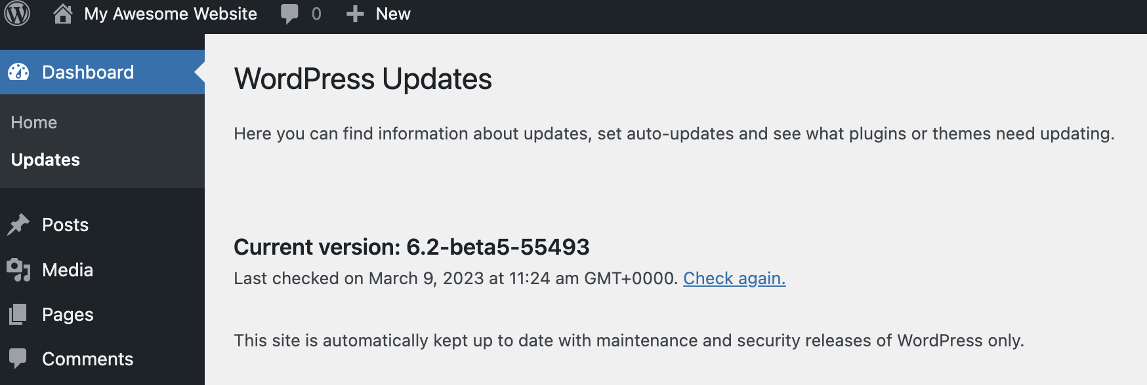Select the Updates submenu item

pos(45,160)
